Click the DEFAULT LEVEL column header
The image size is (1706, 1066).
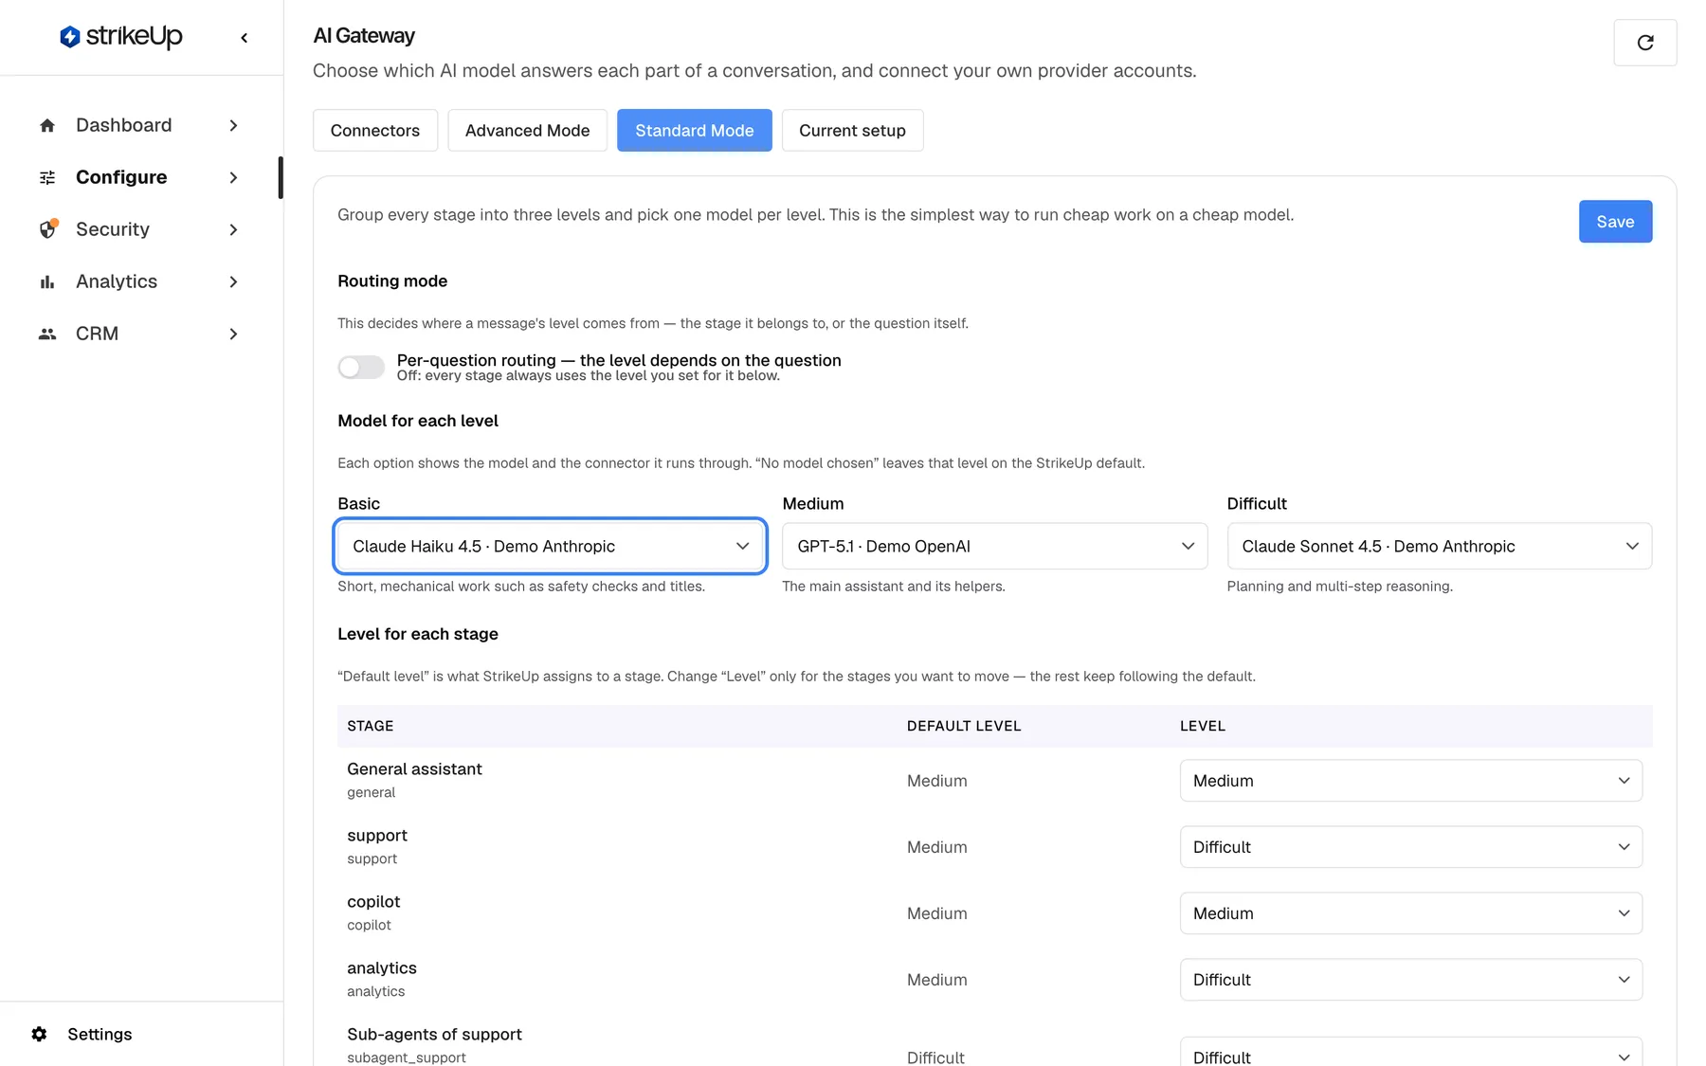[x=964, y=726]
